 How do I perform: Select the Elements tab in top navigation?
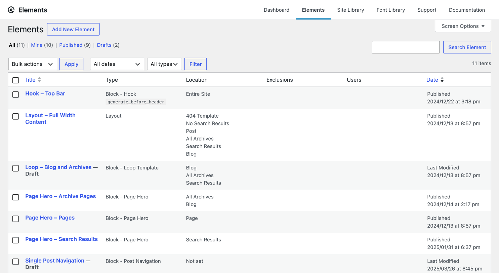click(x=313, y=10)
